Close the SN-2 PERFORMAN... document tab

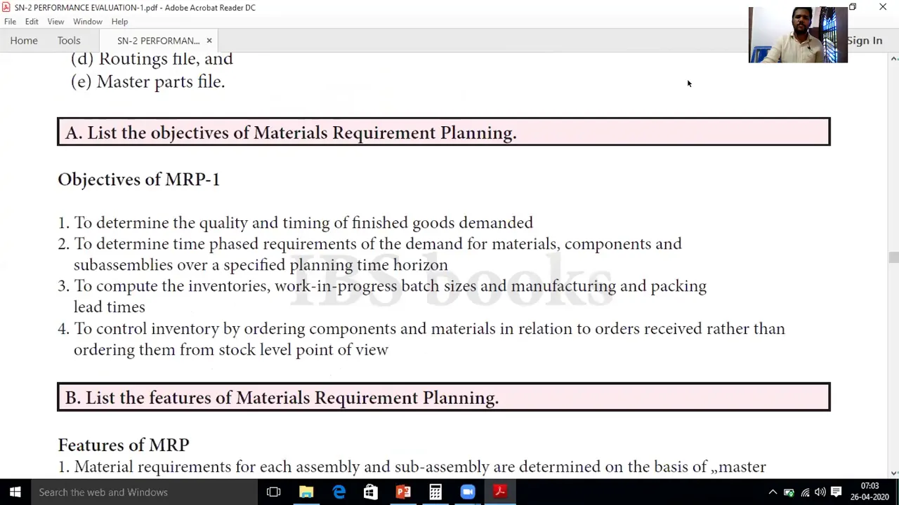tap(209, 41)
